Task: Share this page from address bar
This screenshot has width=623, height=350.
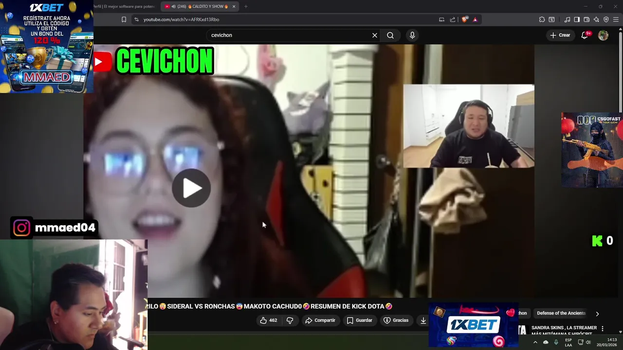Action: [x=453, y=19]
